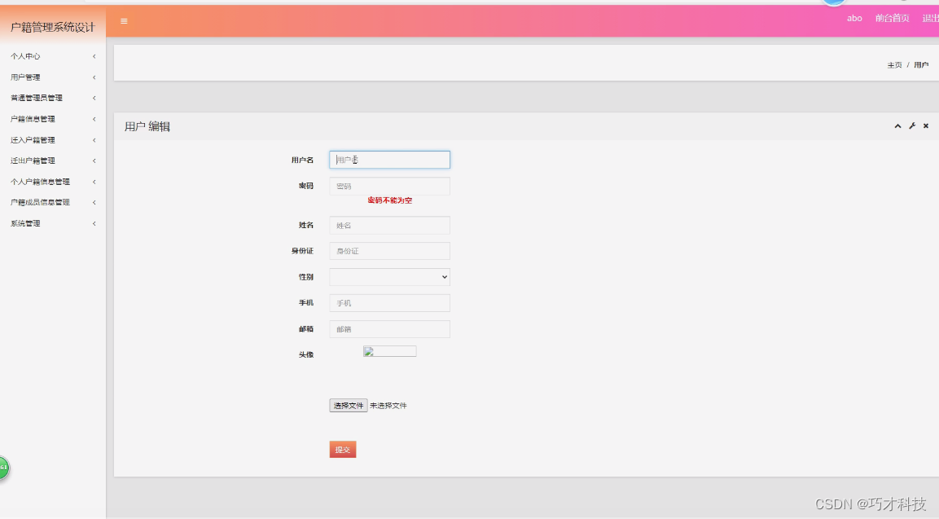Select 个人中心 from the sidebar menu
This screenshot has width=939, height=519.
click(52, 56)
